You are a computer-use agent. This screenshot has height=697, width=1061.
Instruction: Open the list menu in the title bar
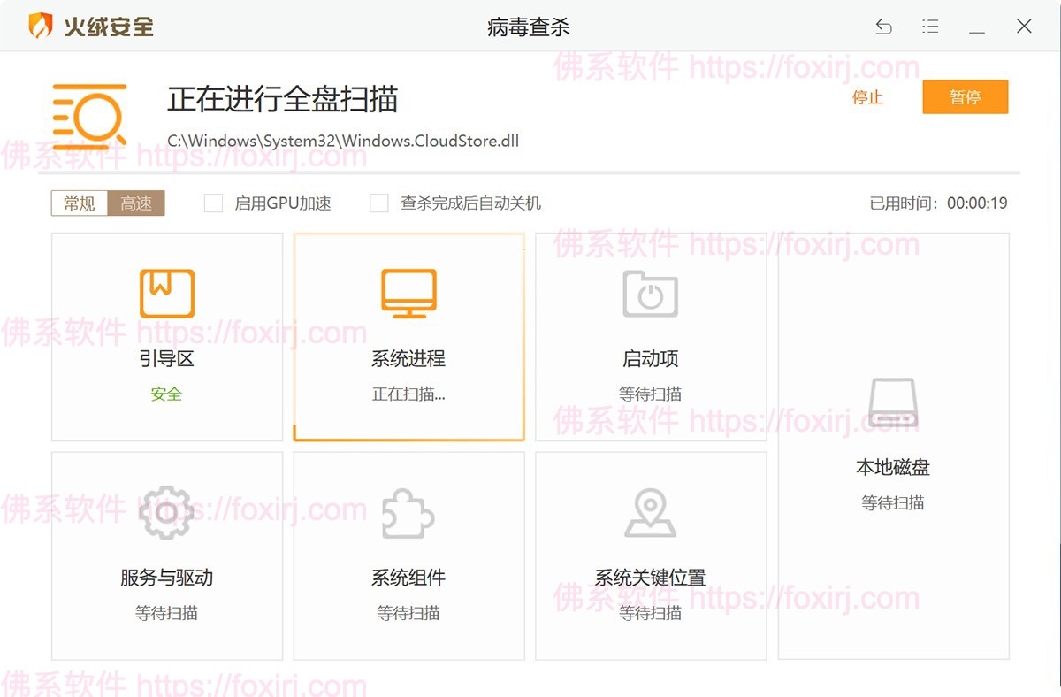[930, 26]
